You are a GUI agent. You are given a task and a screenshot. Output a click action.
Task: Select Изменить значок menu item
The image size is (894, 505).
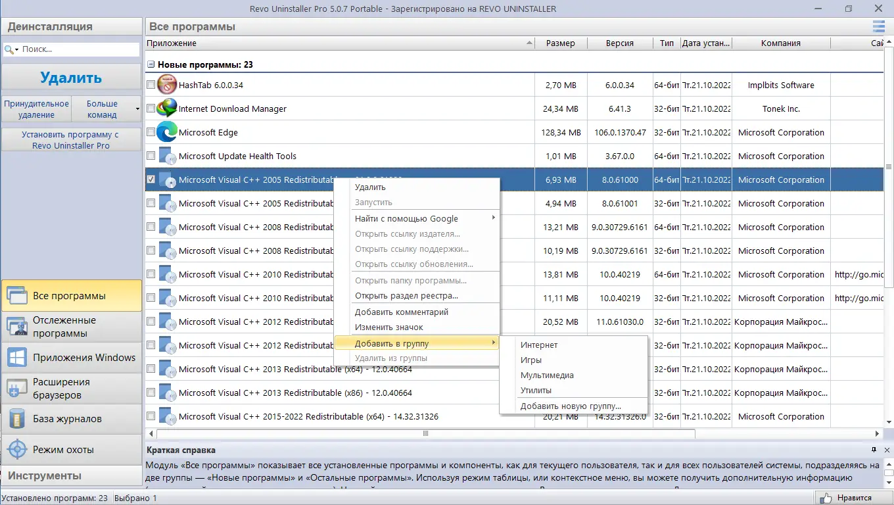click(417, 327)
